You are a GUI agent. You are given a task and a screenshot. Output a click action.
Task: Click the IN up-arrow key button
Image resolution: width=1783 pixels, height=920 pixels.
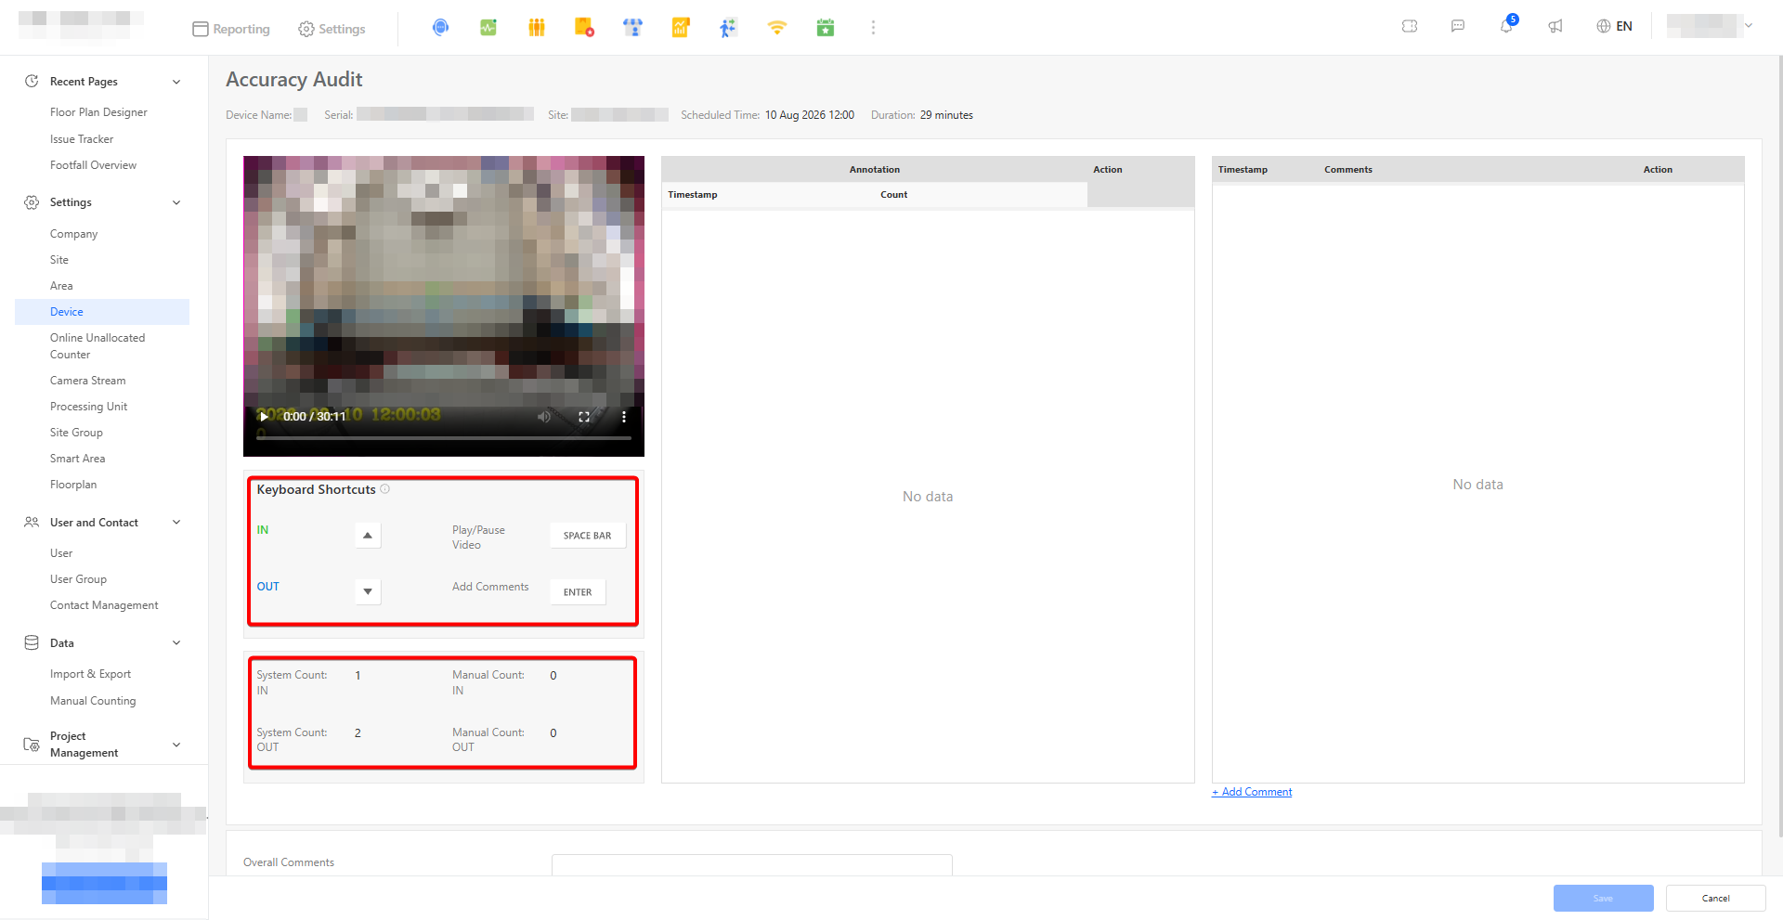368,535
